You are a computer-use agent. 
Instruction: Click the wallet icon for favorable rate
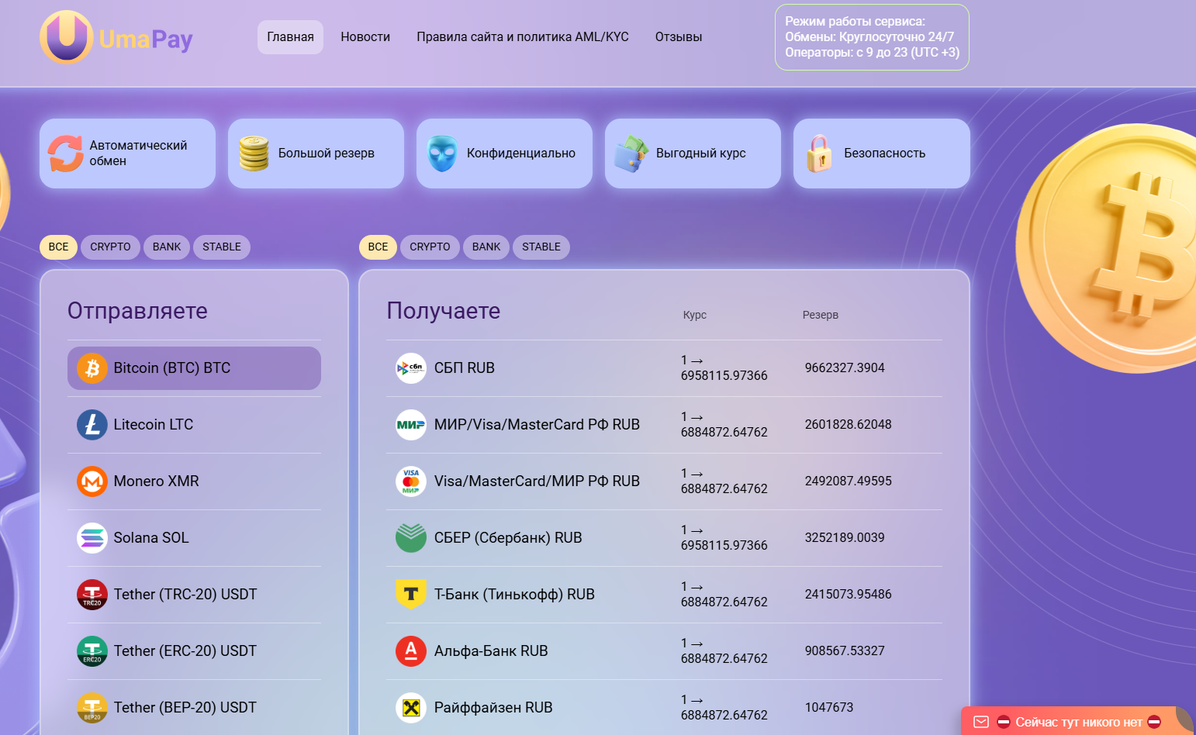pos(631,154)
